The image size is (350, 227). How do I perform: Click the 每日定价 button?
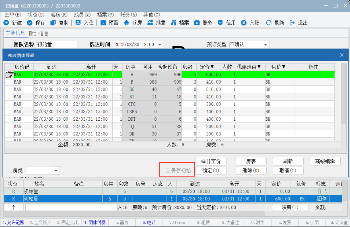click(211, 161)
